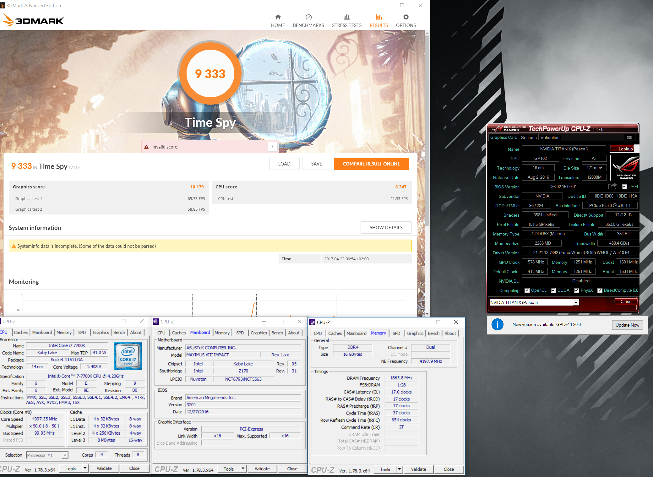Click Graphics score value 10 179

(197, 187)
